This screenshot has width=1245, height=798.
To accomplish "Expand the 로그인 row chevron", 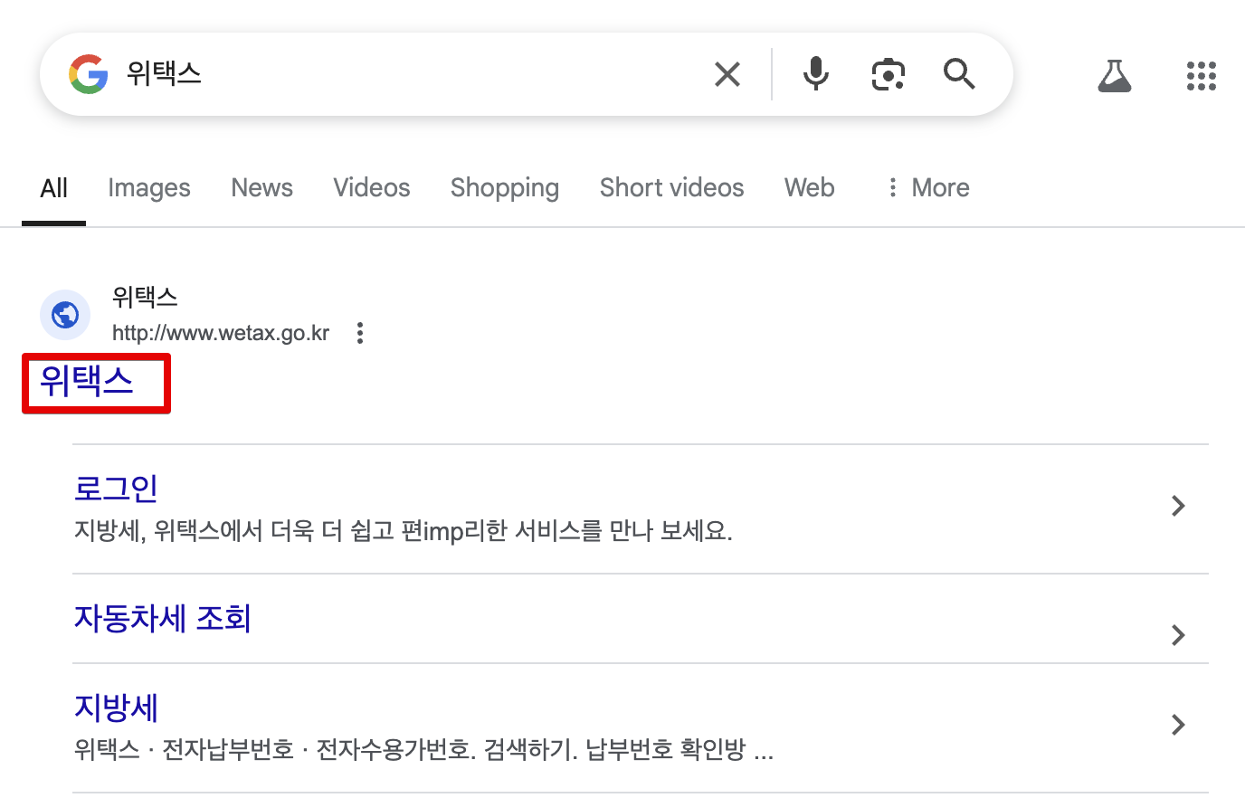I will point(1178,506).
